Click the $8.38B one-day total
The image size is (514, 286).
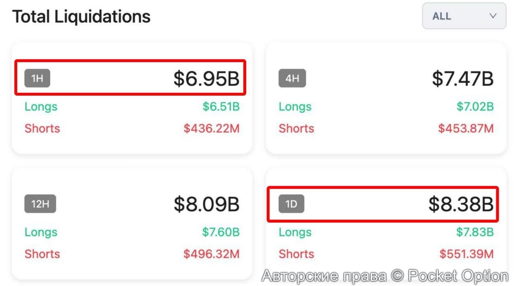tap(461, 204)
